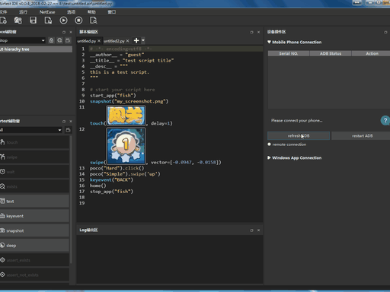Image resolution: width=390 pixels, height=292 pixels.
Task: Enable the remote connection radio option
Action: 270,144
